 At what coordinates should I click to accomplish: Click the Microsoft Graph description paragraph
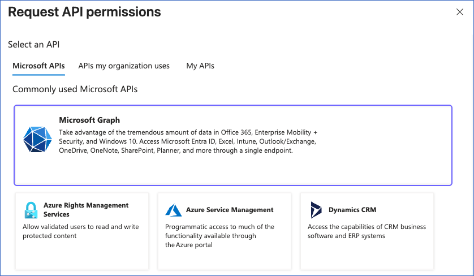(188, 141)
